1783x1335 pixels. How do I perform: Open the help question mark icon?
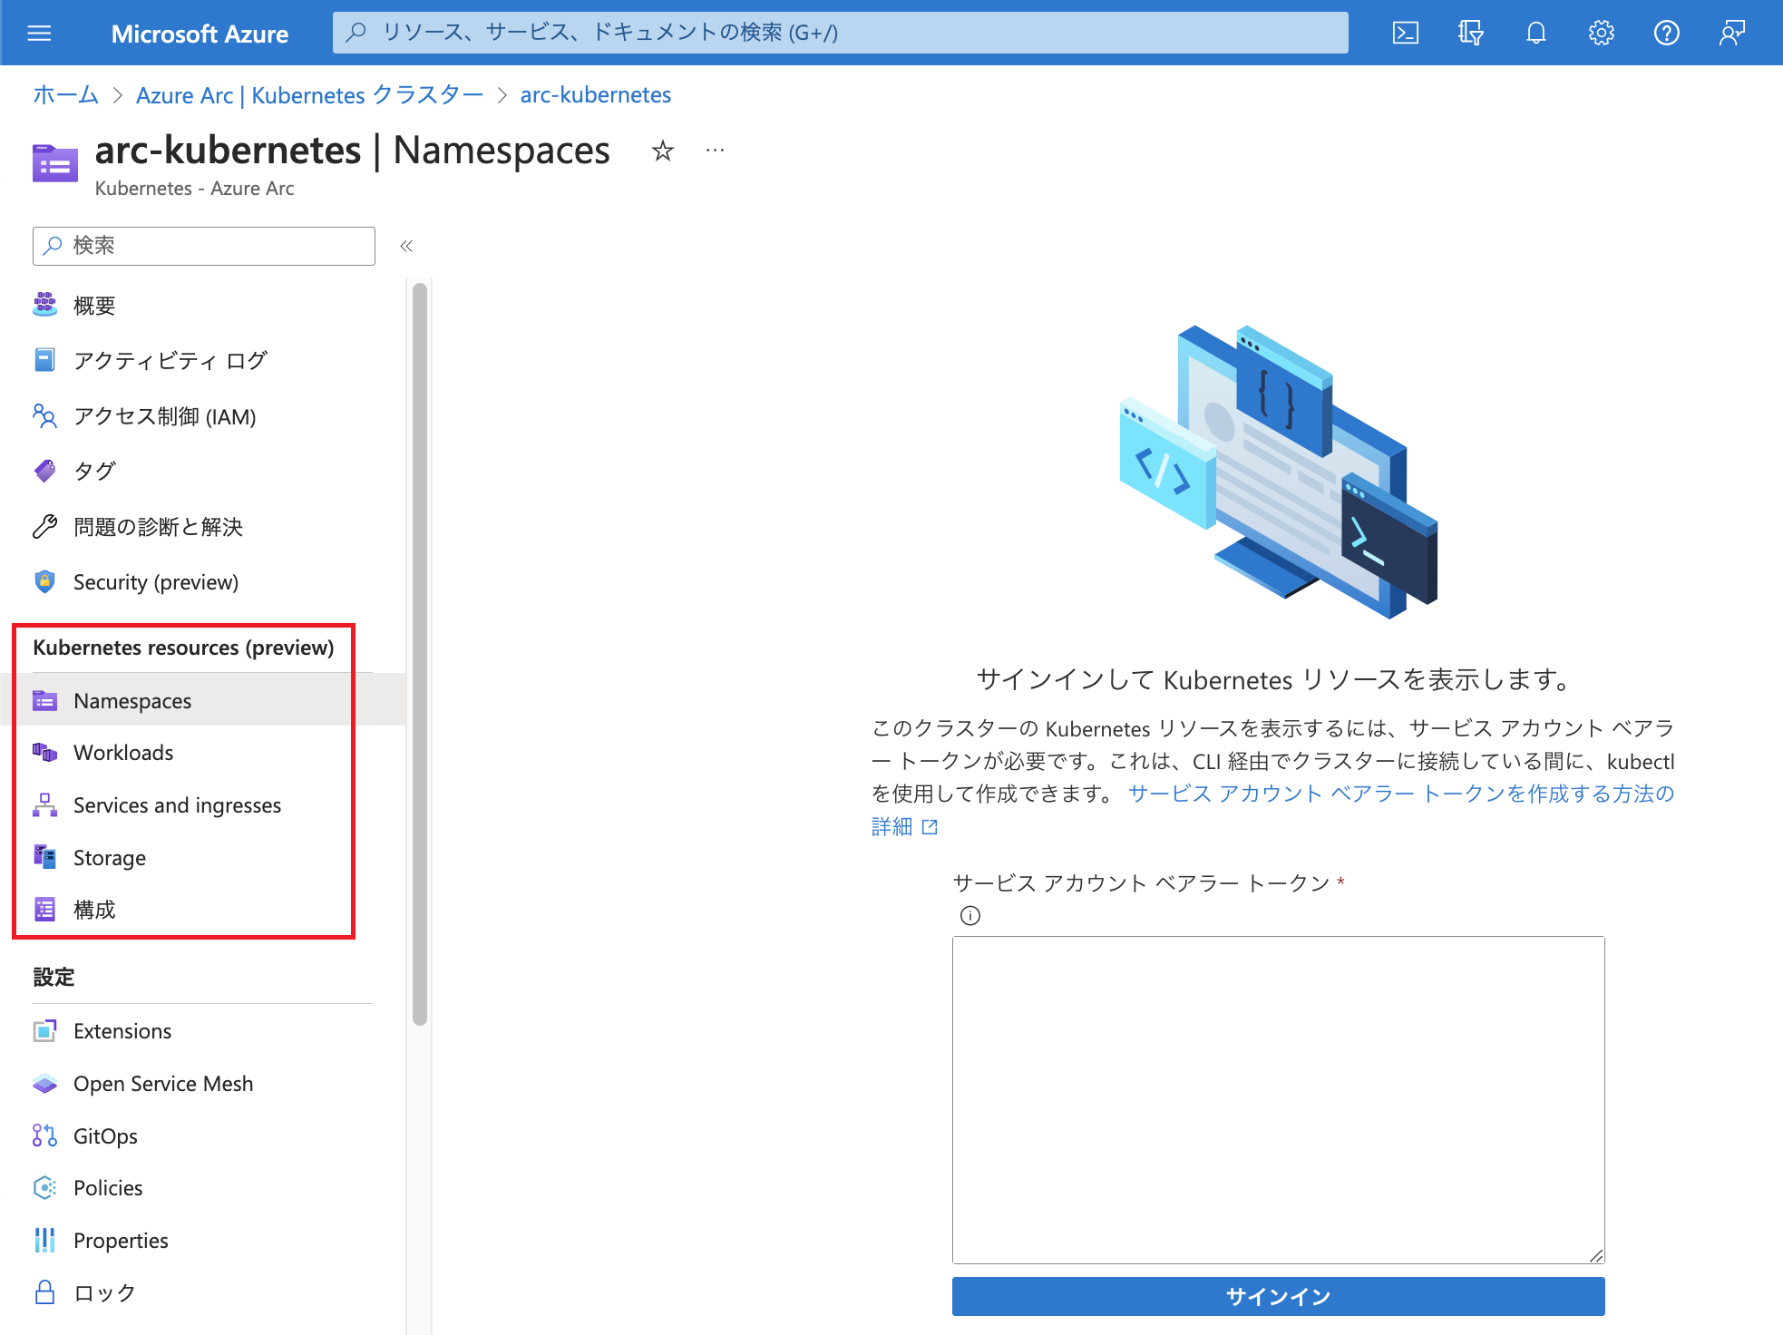pyautogui.click(x=1666, y=34)
